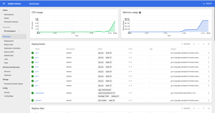Expand the All namespaces dropdown
The height and width of the screenshot is (113, 215).
pos(12,31)
